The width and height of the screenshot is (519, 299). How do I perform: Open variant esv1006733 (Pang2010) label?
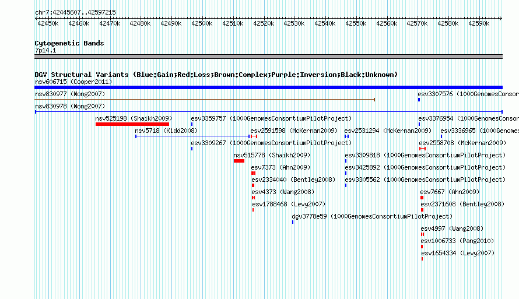457,241
